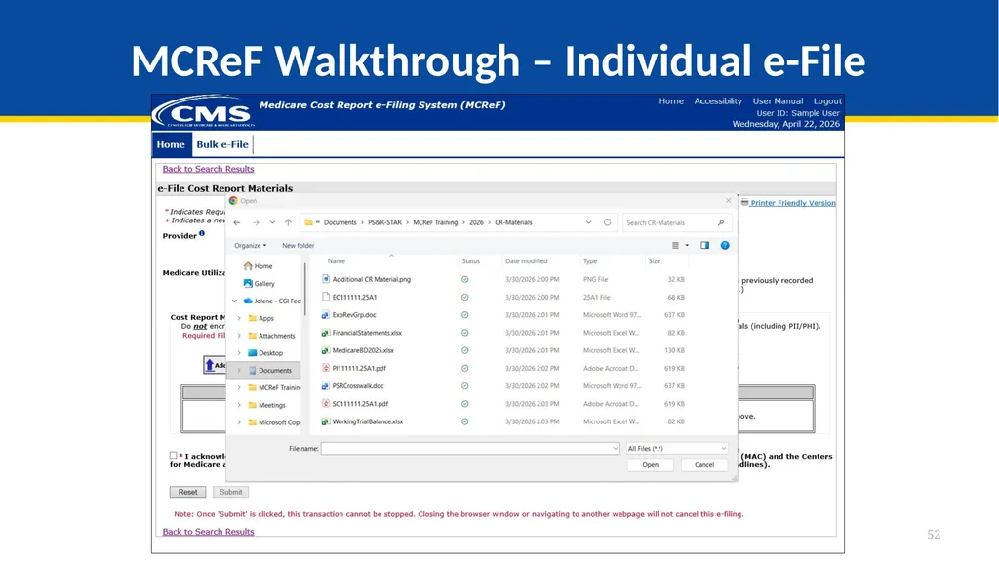Viewport: 999px width, 561px height.
Task: Expand the Apps folder node
Action: point(239,318)
